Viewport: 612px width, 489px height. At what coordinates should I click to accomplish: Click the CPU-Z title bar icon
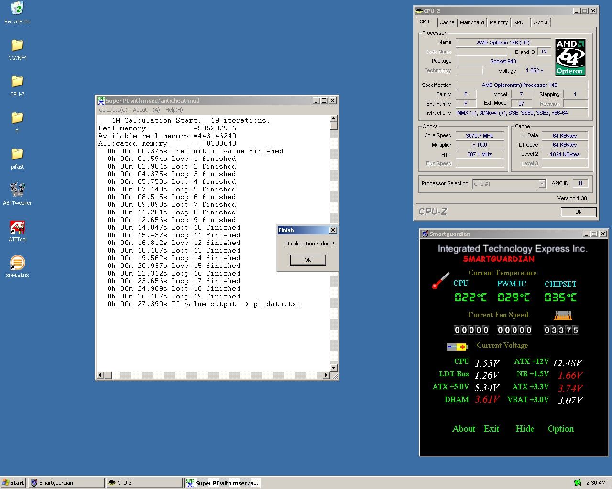click(x=419, y=11)
